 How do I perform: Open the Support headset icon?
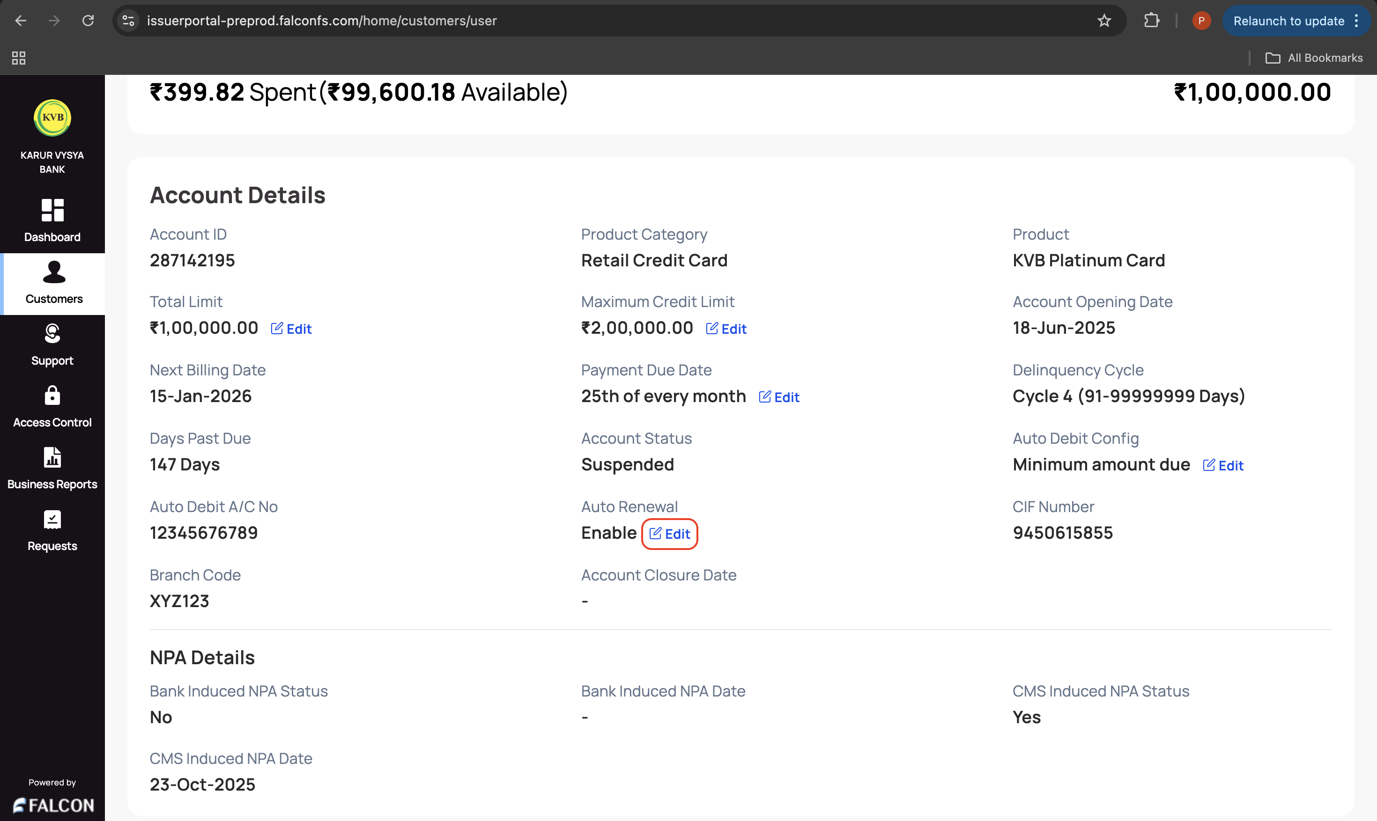pyautogui.click(x=52, y=334)
